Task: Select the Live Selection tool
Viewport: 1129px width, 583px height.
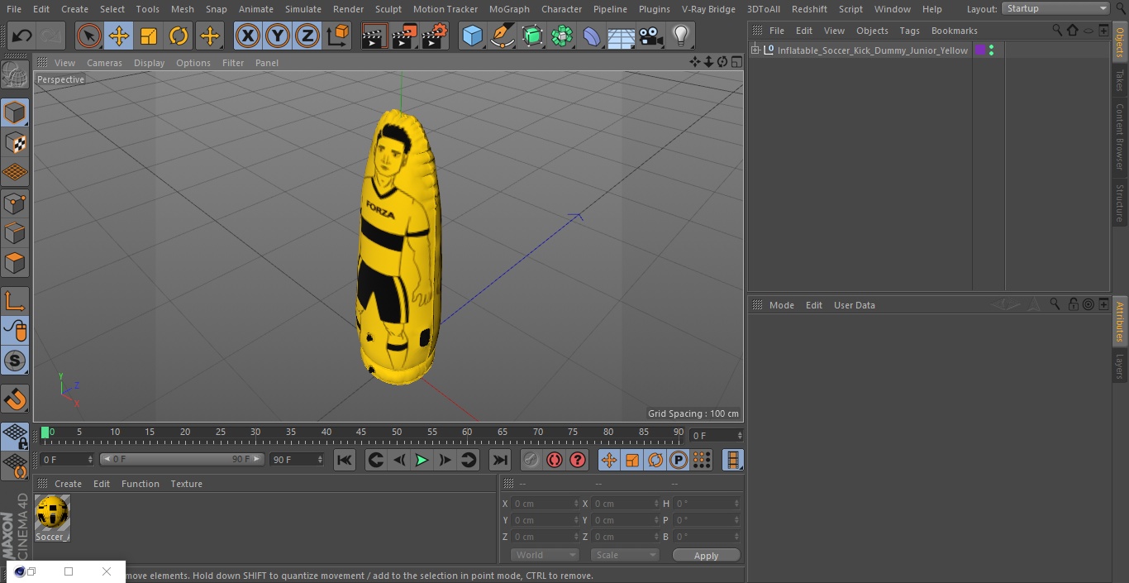Action: coord(88,36)
